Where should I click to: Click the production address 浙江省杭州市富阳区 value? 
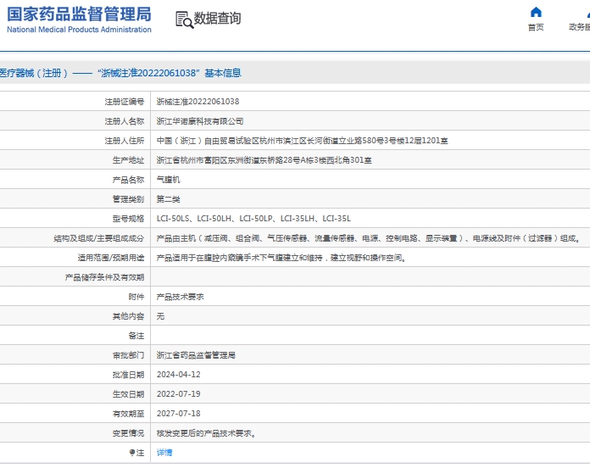(x=264, y=160)
